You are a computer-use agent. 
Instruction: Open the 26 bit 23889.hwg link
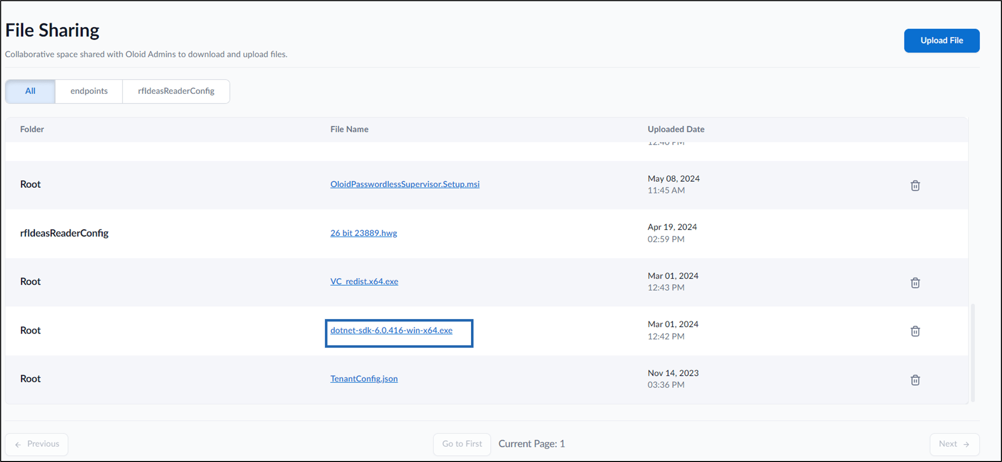363,233
